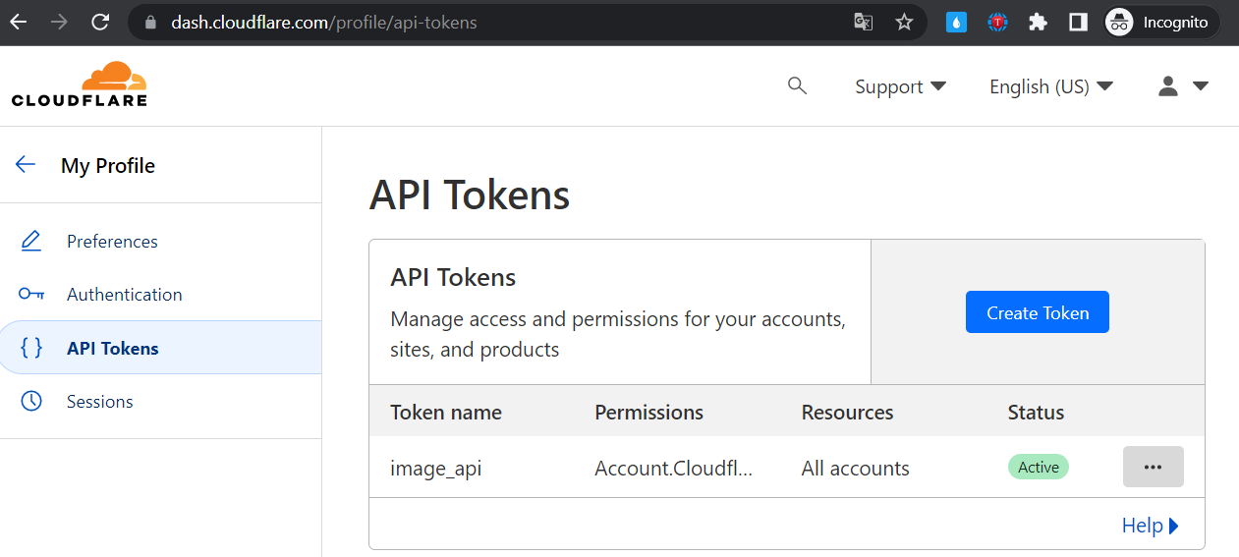This screenshot has height=557, width=1239.
Task: Click the API Tokens curly braces icon
Action: point(31,348)
